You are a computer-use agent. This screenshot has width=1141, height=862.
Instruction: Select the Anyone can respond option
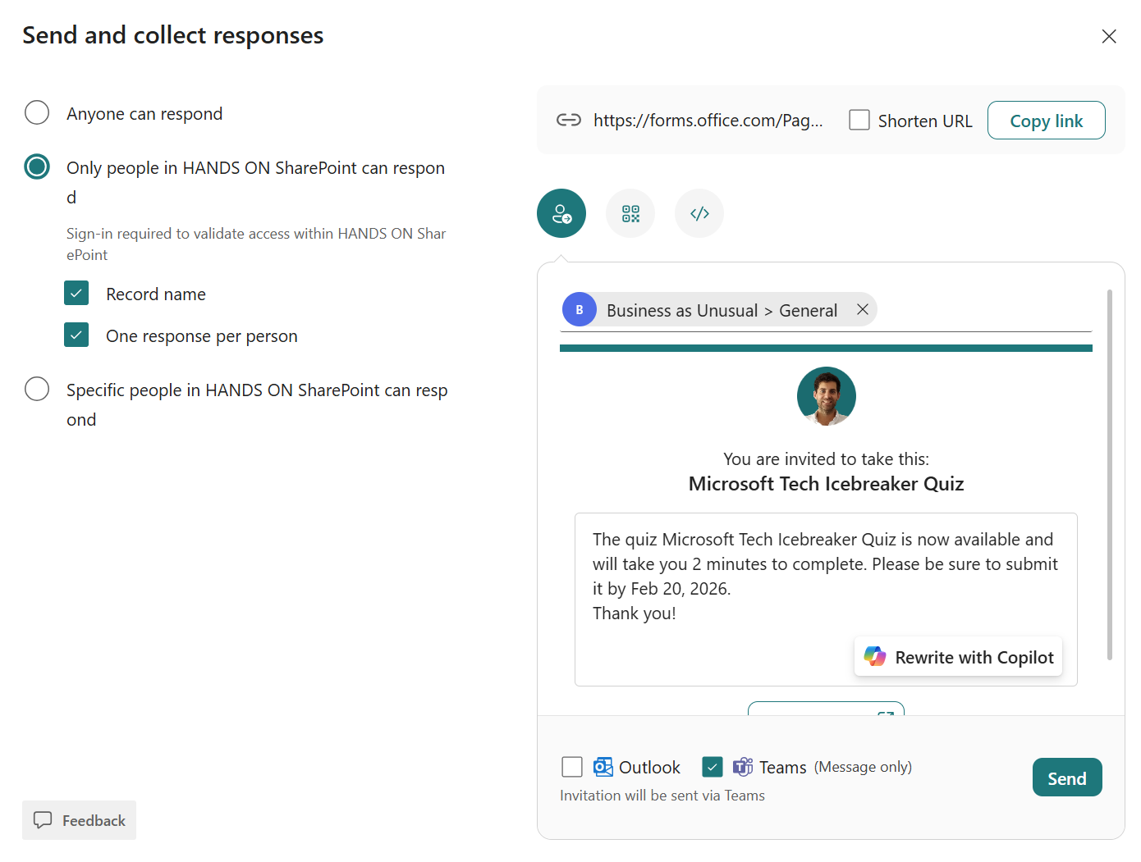point(37,112)
